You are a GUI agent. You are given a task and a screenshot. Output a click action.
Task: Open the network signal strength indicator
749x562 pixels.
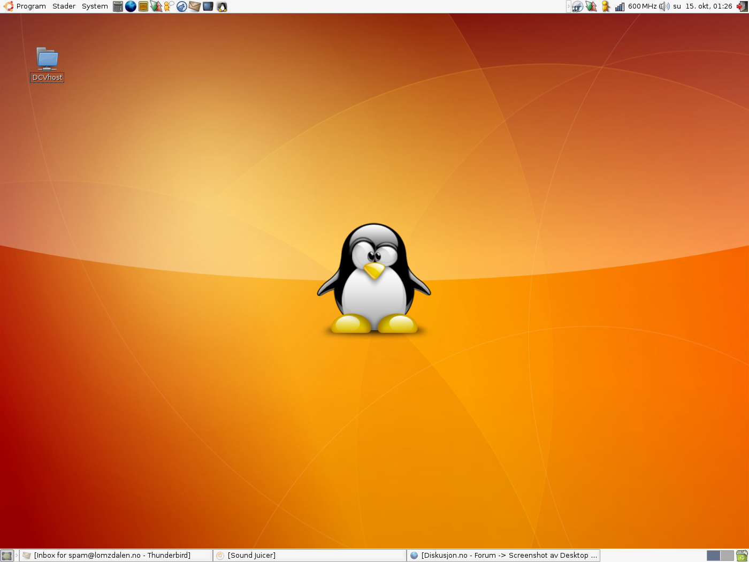[x=620, y=6]
